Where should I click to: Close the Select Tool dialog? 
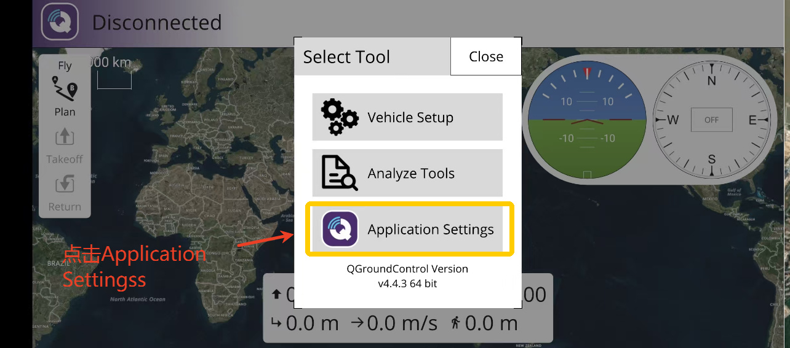tap(486, 56)
